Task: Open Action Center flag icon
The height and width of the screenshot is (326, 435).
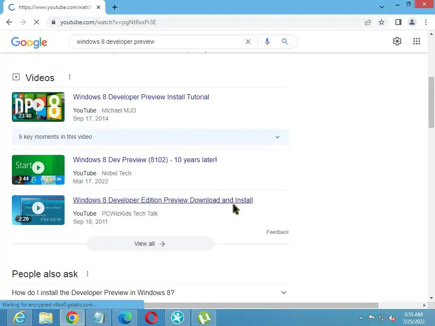Action: 371,318
